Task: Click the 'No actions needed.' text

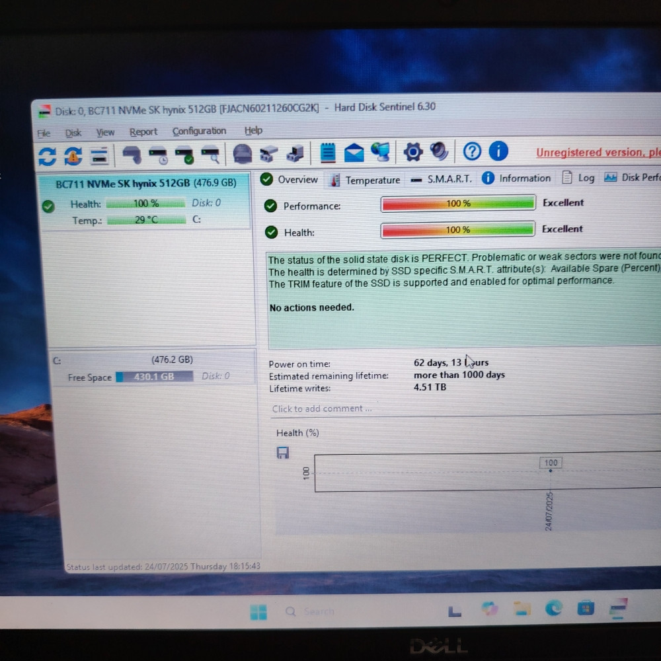Action: tap(312, 308)
